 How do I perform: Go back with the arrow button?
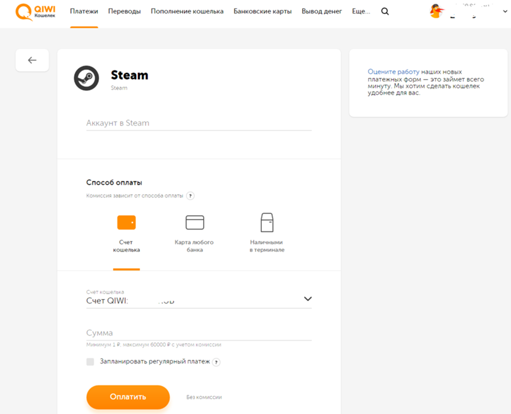coord(32,60)
